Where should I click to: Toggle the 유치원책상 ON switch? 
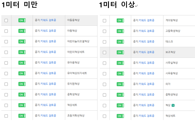point(22,84)
